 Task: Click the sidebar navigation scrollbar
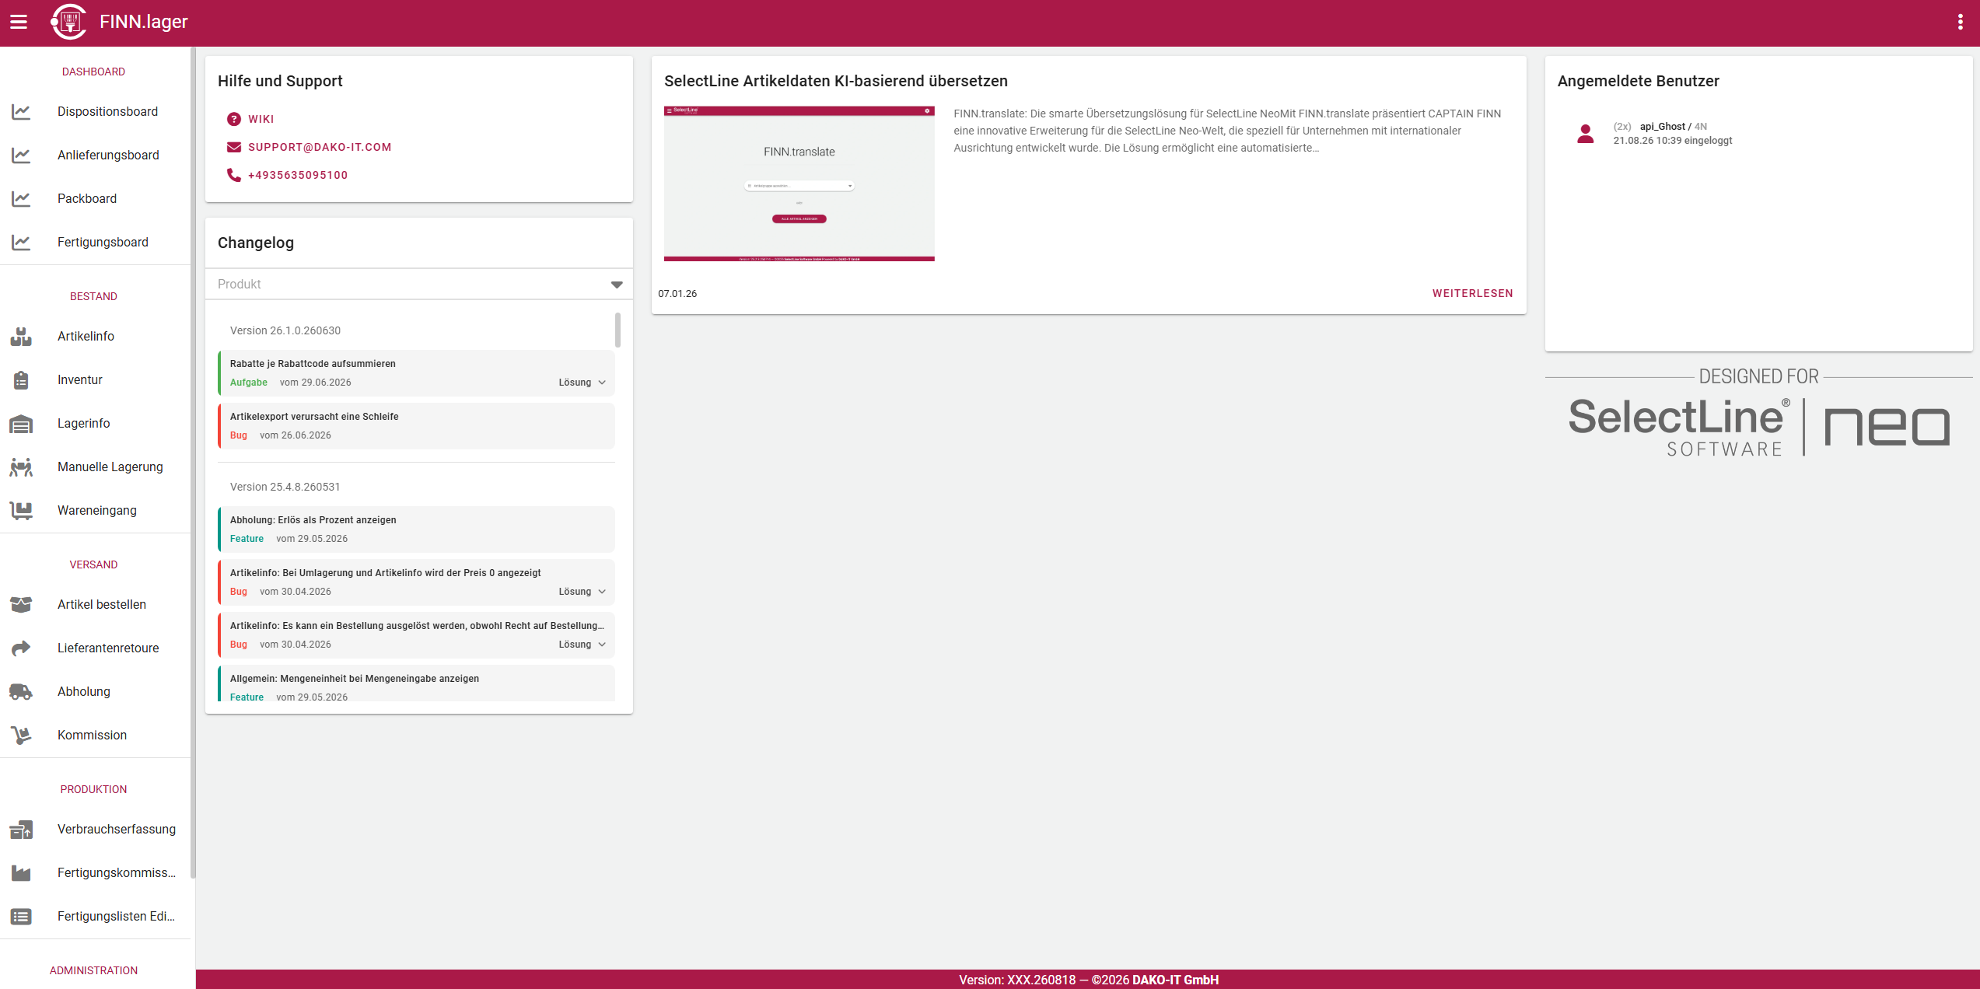tap(193, 463)
